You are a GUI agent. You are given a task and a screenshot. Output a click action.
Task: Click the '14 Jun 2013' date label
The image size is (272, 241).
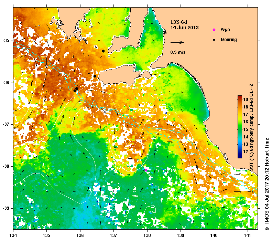tap(185, 28)
